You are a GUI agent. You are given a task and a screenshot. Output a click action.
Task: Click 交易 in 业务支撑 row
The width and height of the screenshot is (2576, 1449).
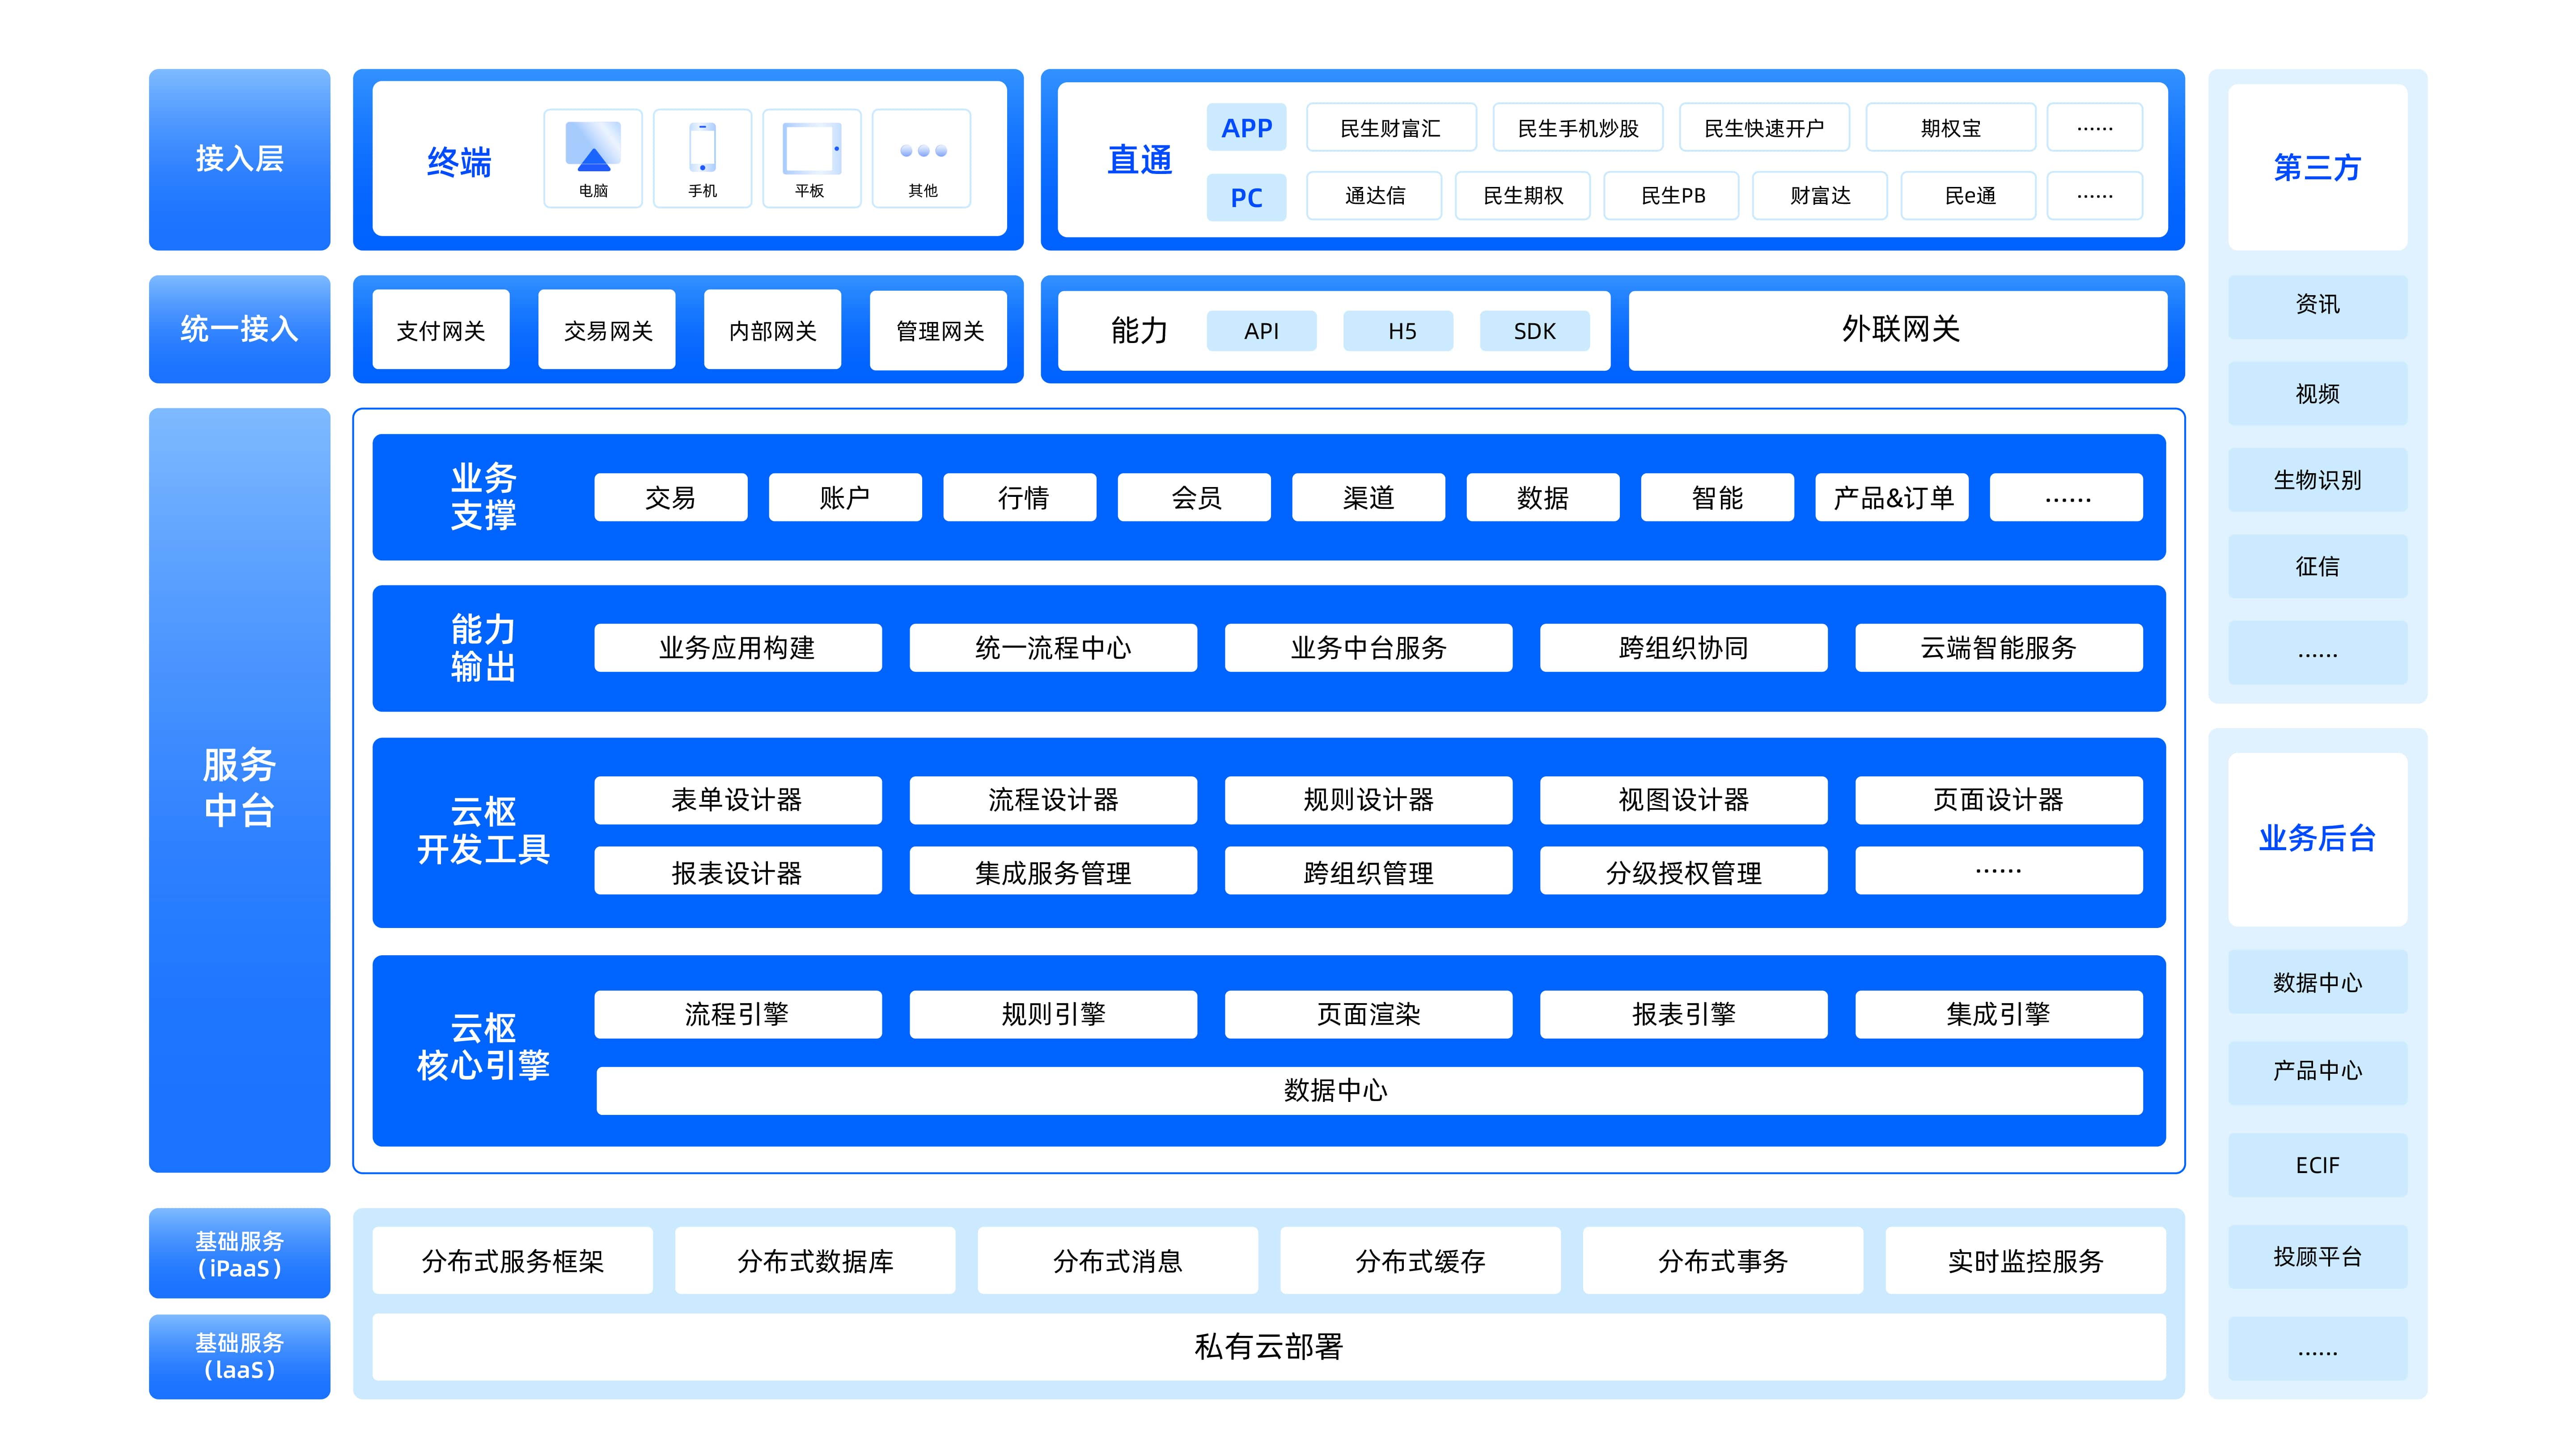[x=671, y=497]
